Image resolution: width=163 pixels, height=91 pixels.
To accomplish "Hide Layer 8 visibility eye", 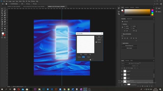I will pos(122,78).
